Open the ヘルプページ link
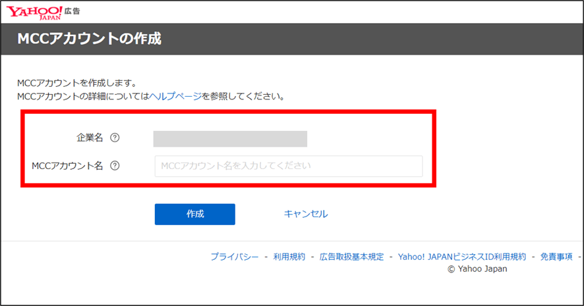The width and height of the screenshot is (584, 306). pos(175,96)
